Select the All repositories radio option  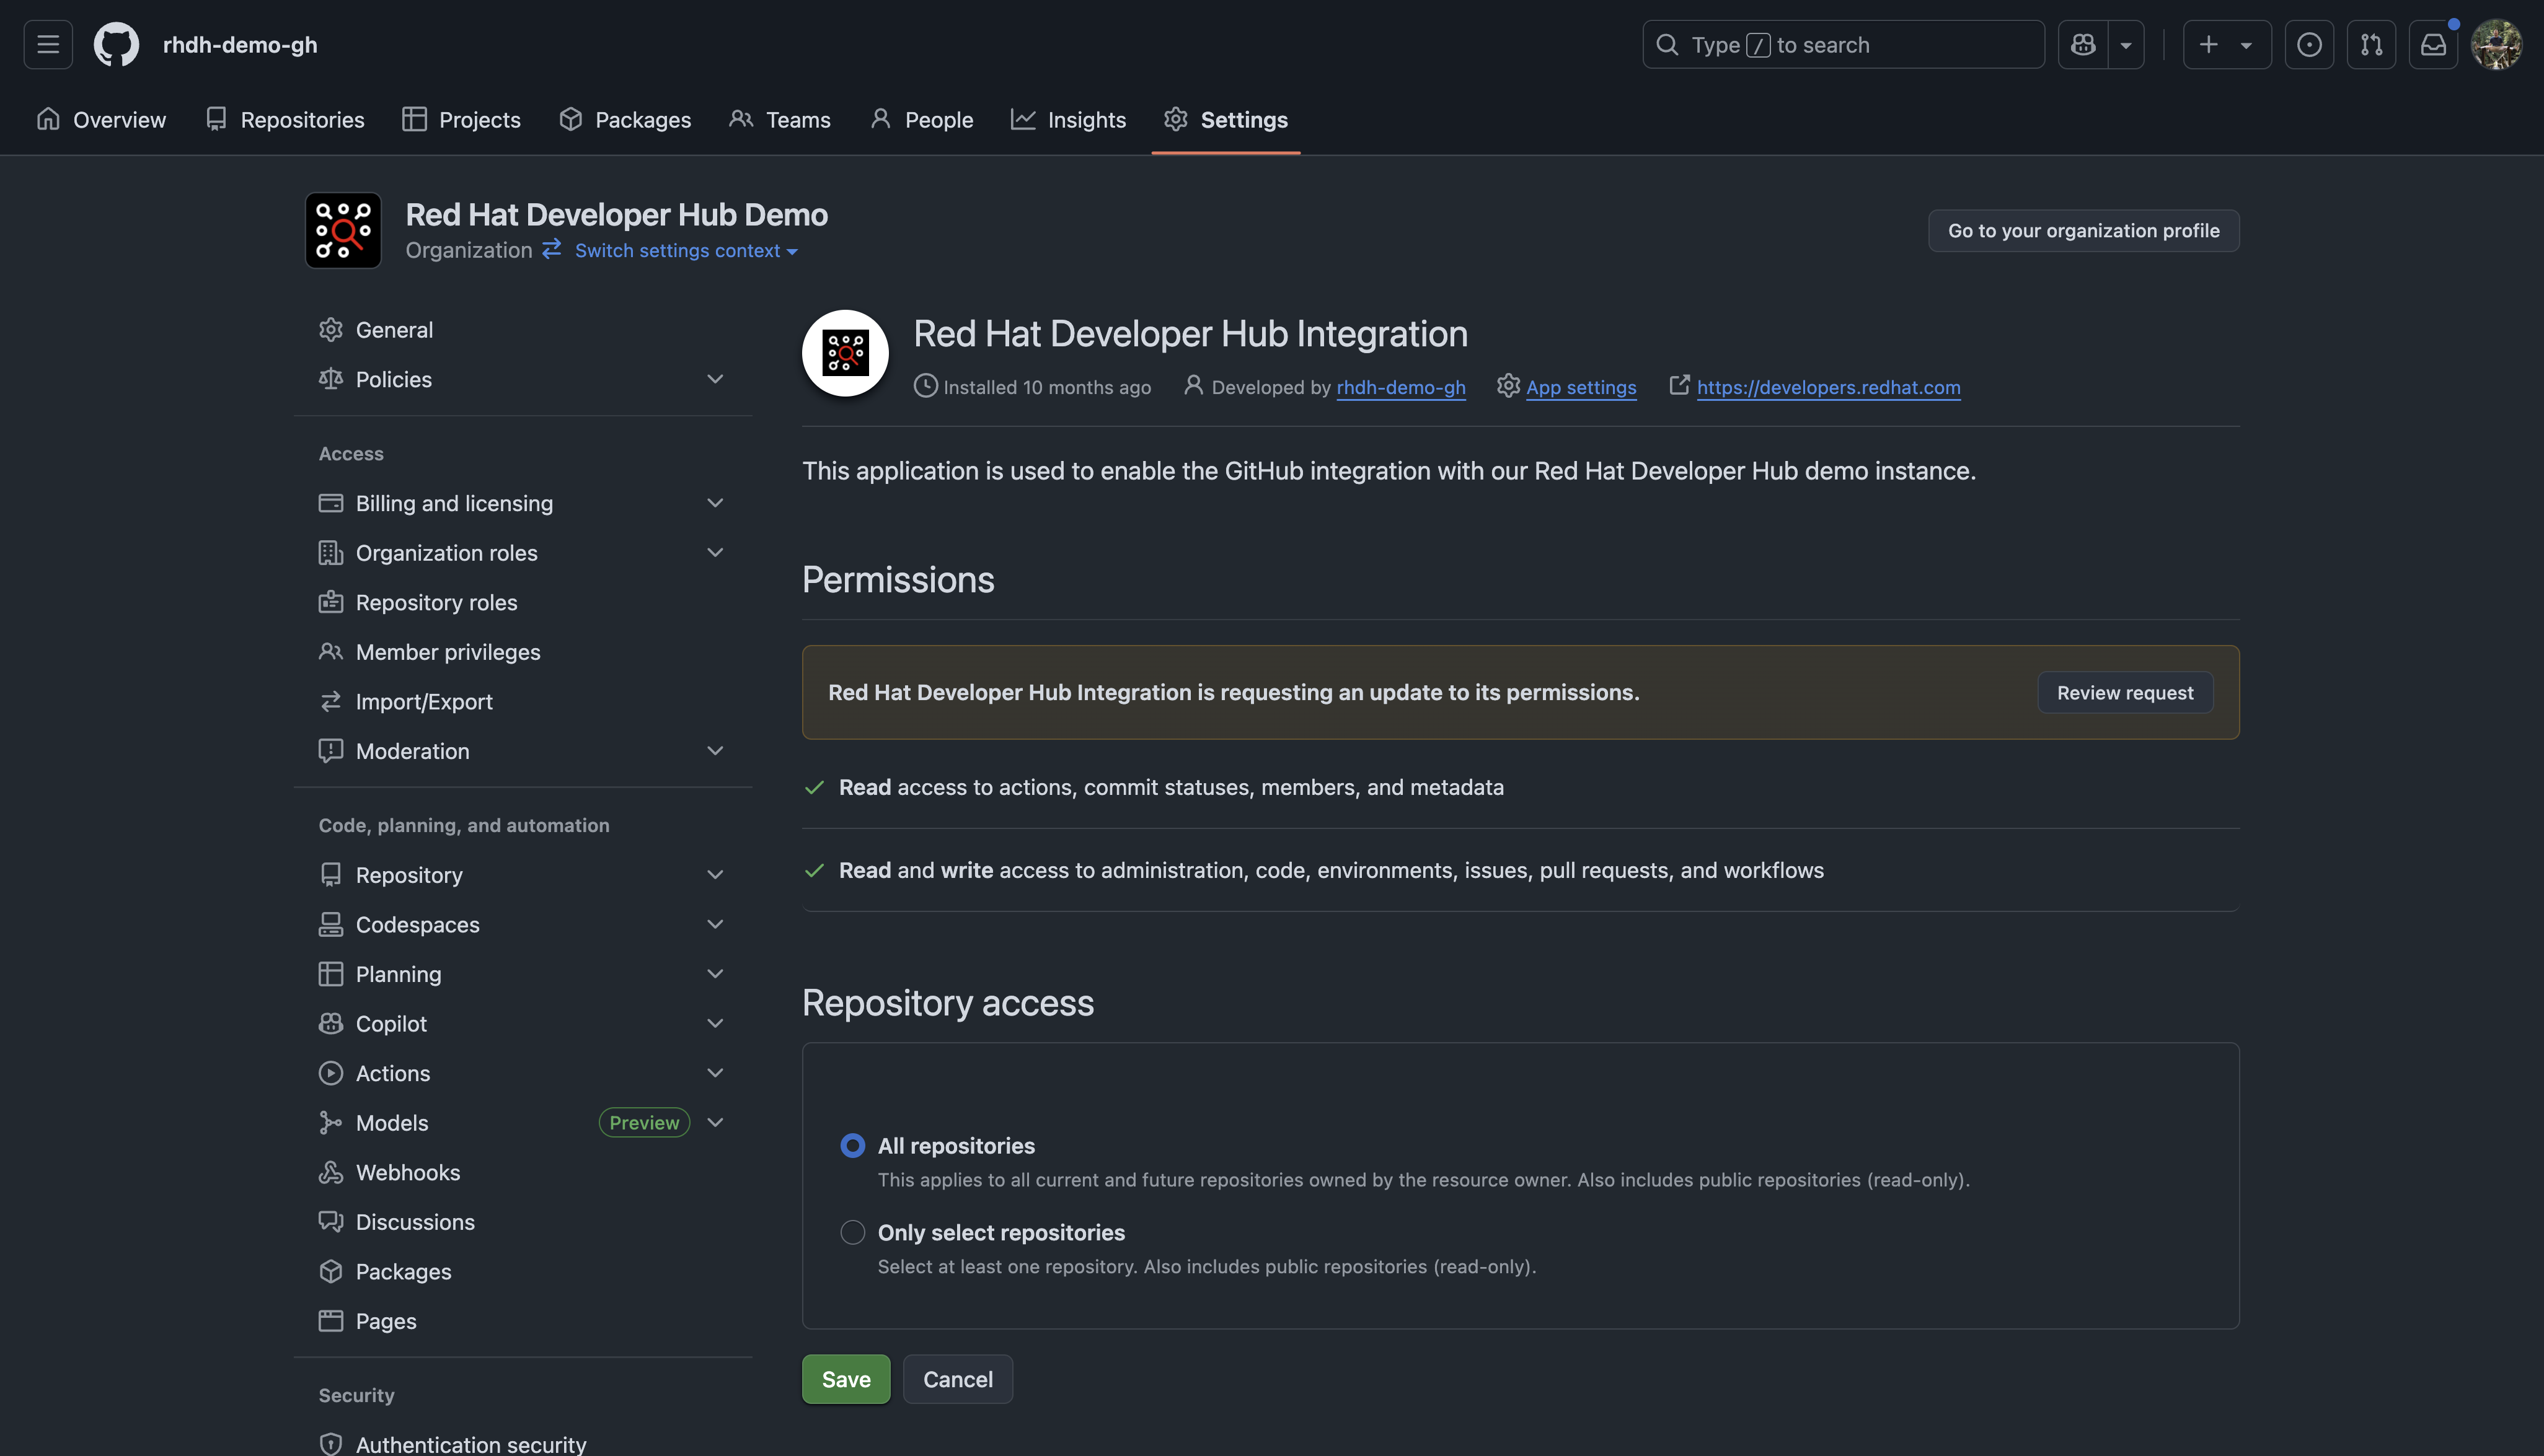click(852, 1146)
